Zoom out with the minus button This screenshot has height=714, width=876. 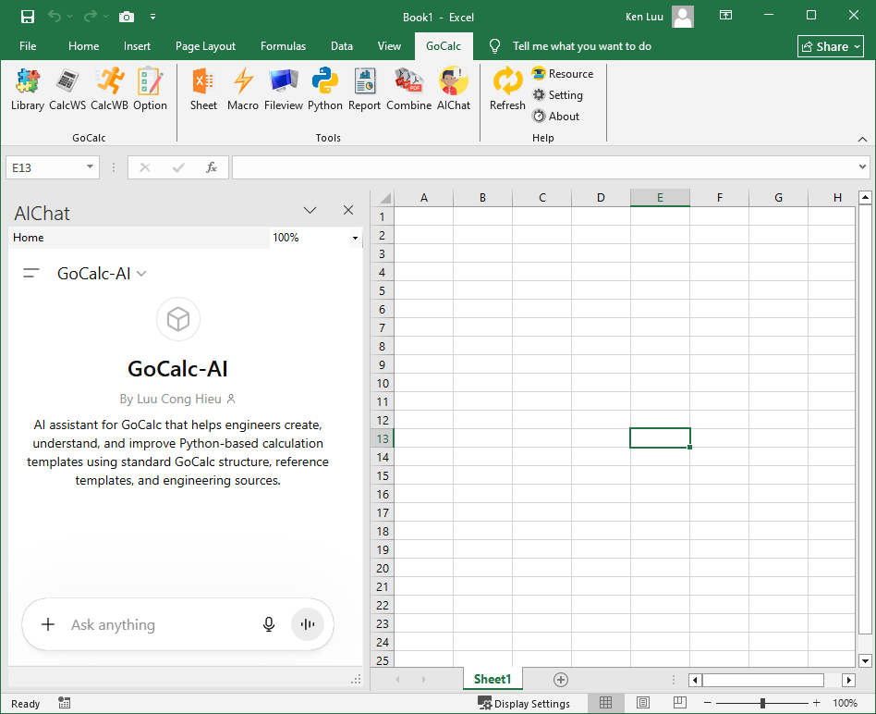coord(707,702)
